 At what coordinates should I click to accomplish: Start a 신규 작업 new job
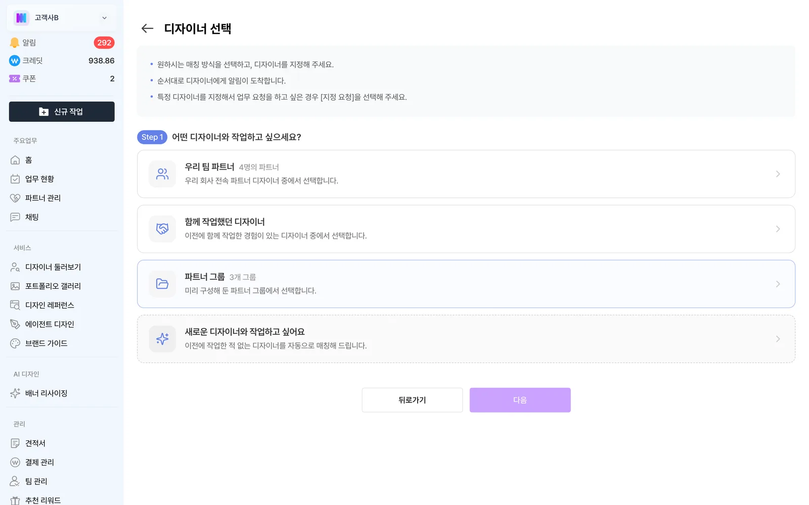pyautogui.click(x=62, y=112)
